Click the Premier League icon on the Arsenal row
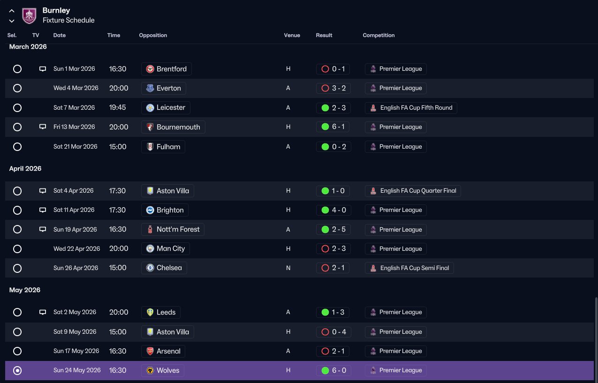The image size is (598, 383). coord(373,351)
